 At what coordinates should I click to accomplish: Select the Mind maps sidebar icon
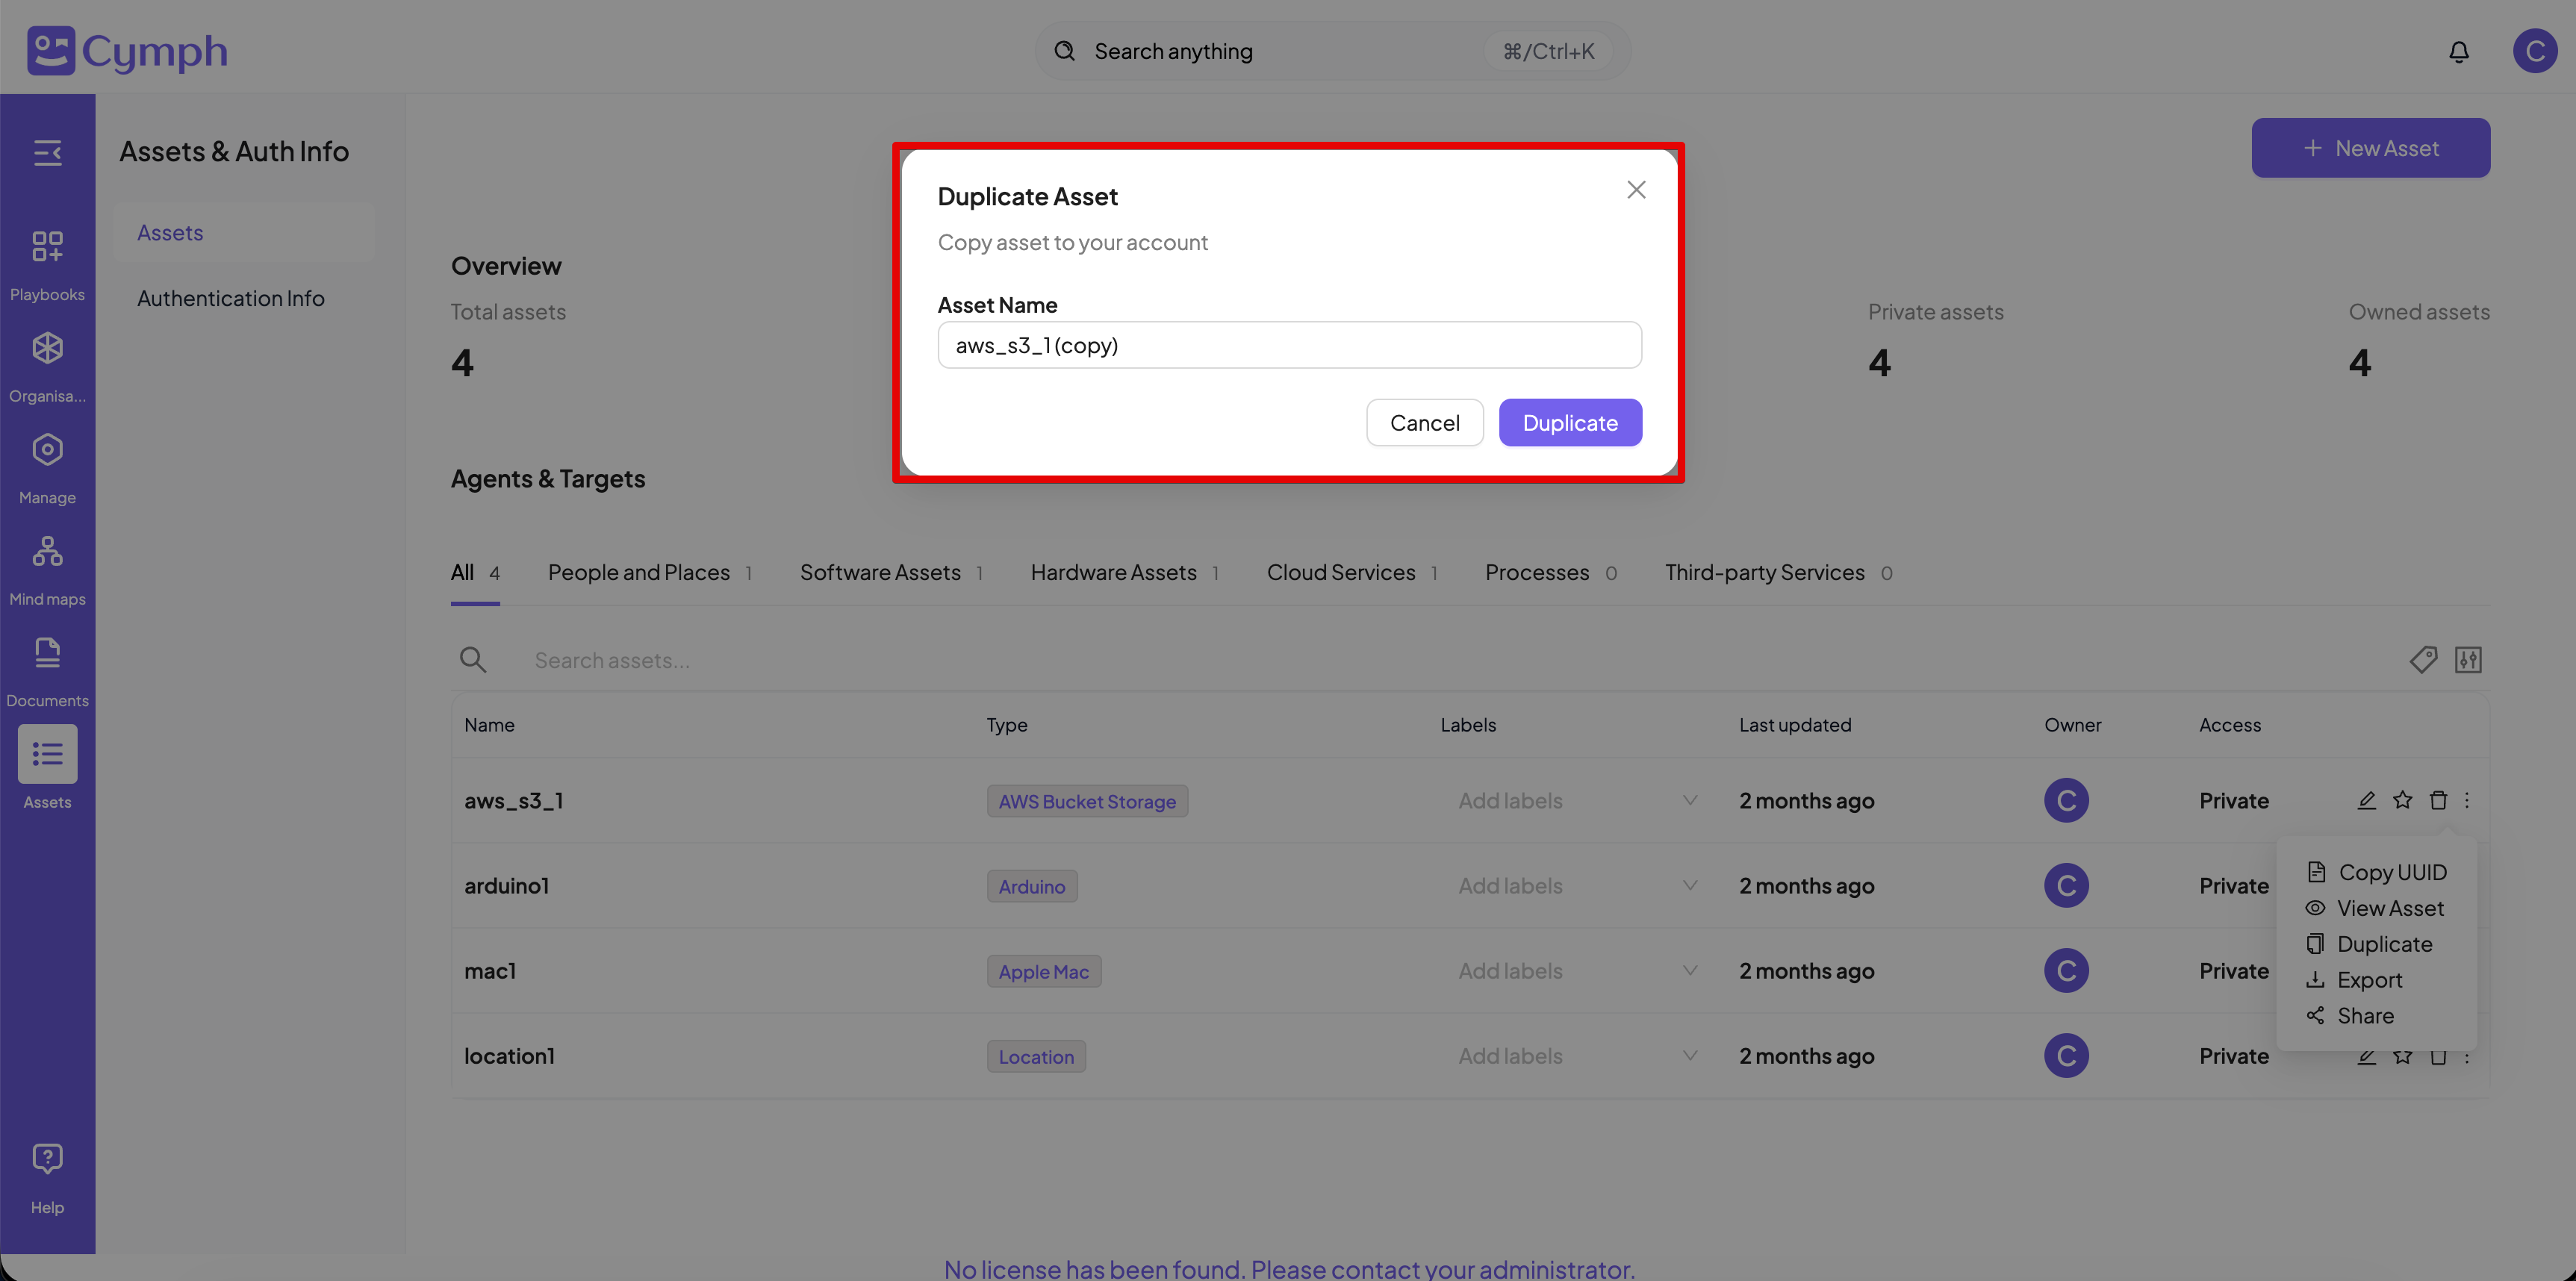click(x=47, y=566)
